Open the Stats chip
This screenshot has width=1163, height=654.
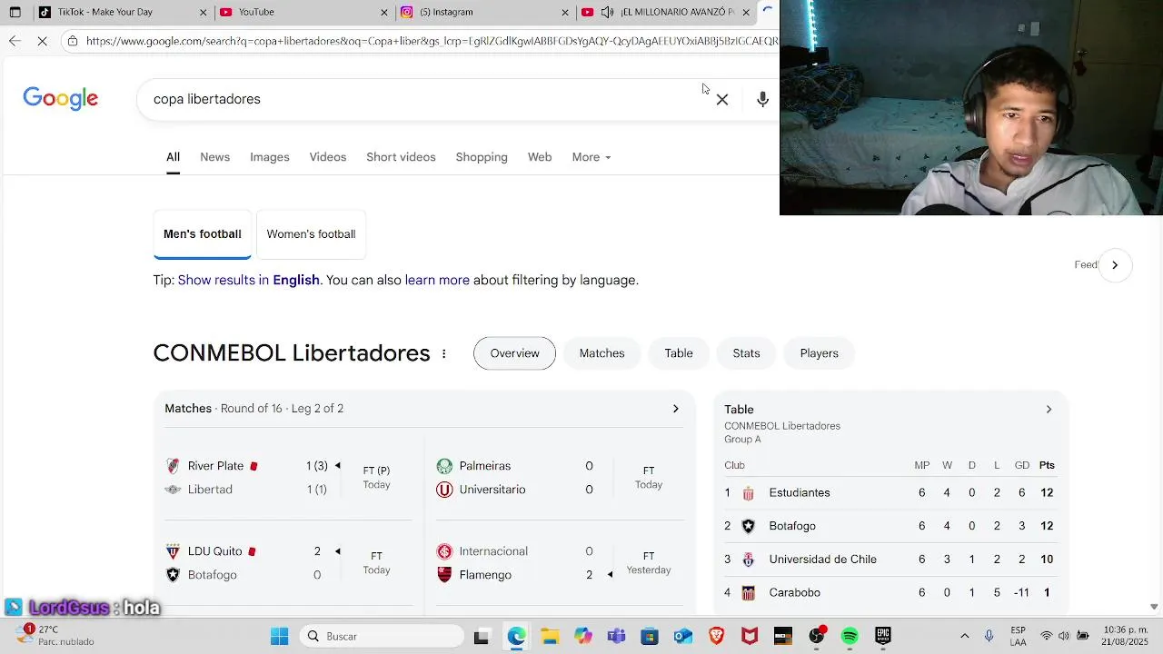[x=746, y=353]
